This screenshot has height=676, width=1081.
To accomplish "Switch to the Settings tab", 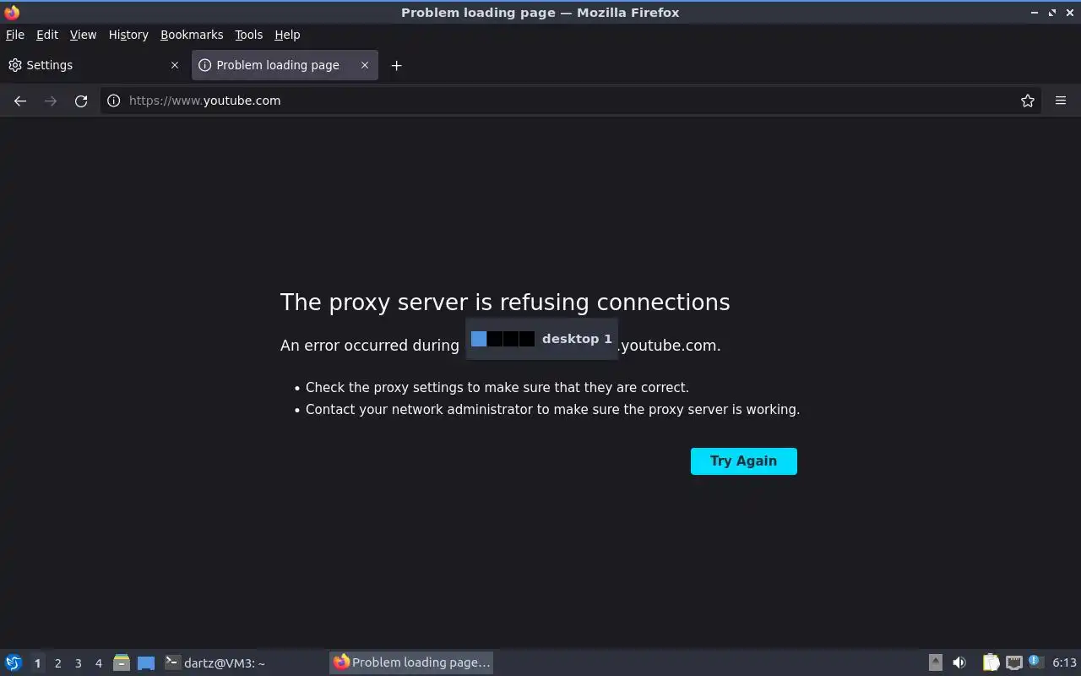I will pyautogui.click(x=93, y=65).
